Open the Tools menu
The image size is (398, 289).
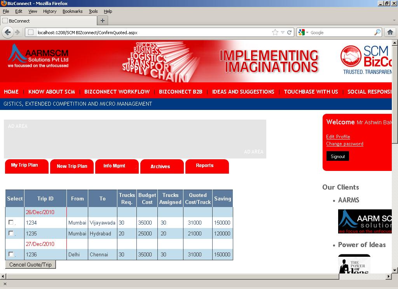(x=93, y=11)
